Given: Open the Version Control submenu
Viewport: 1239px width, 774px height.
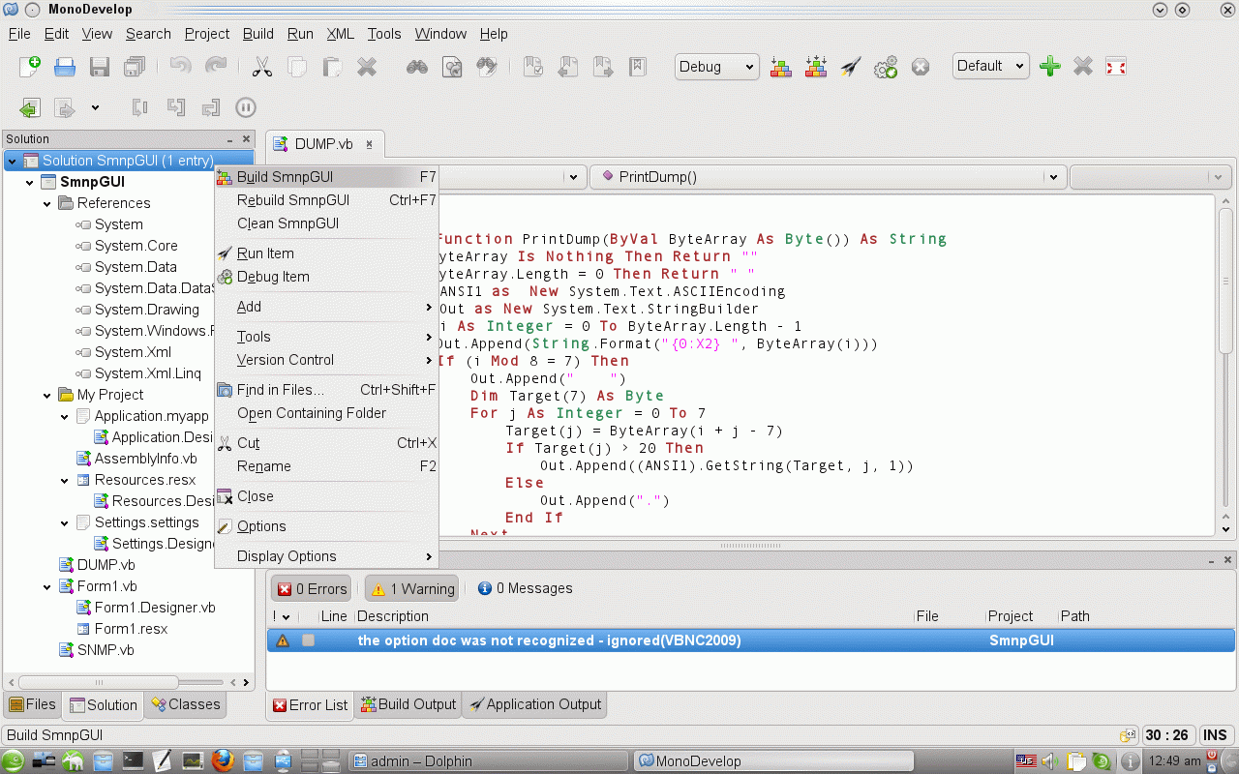Looking at the screenshot, I should point(326,360).
